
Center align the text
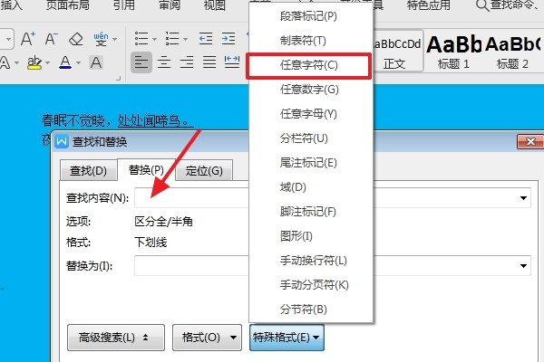click(x=164, y=62)
